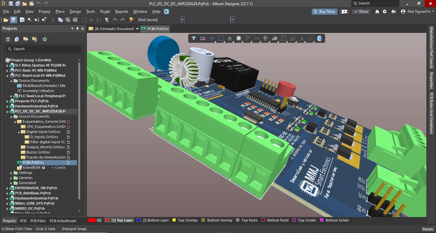Click Search field in title bar
This screenshot has width=436, height=233.
click(375, 3)
